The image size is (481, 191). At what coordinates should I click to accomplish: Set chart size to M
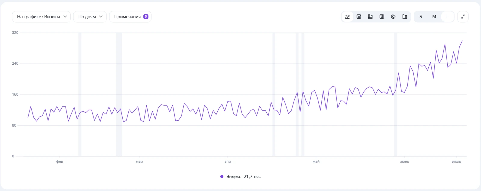pyautogui.click(x=434, y=17)
